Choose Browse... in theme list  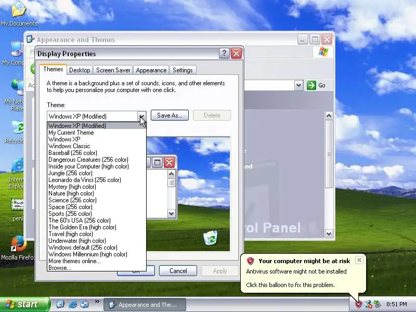click(x=97, y=268)
